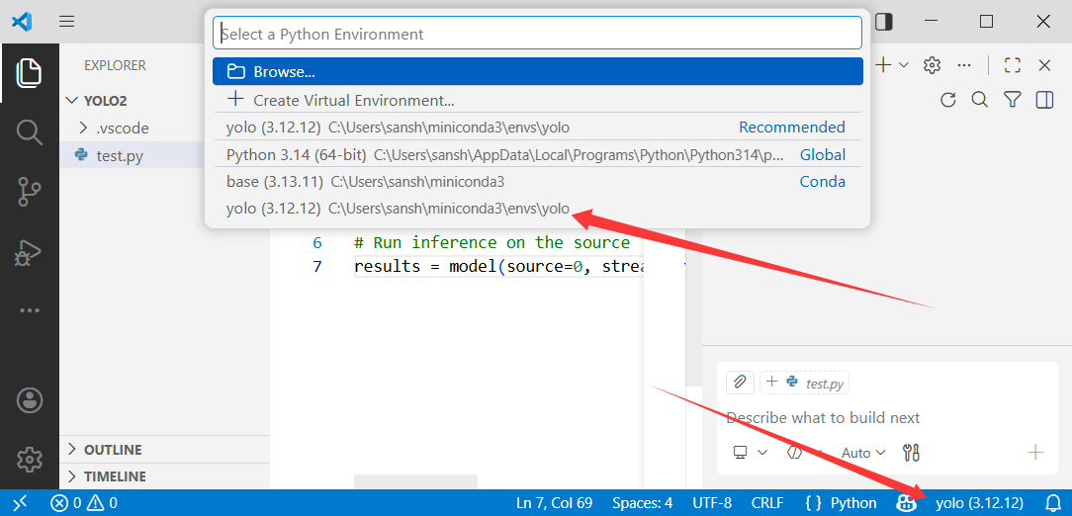Open the Accounts menu icon

pyautogui.click(x=30, y=400)
